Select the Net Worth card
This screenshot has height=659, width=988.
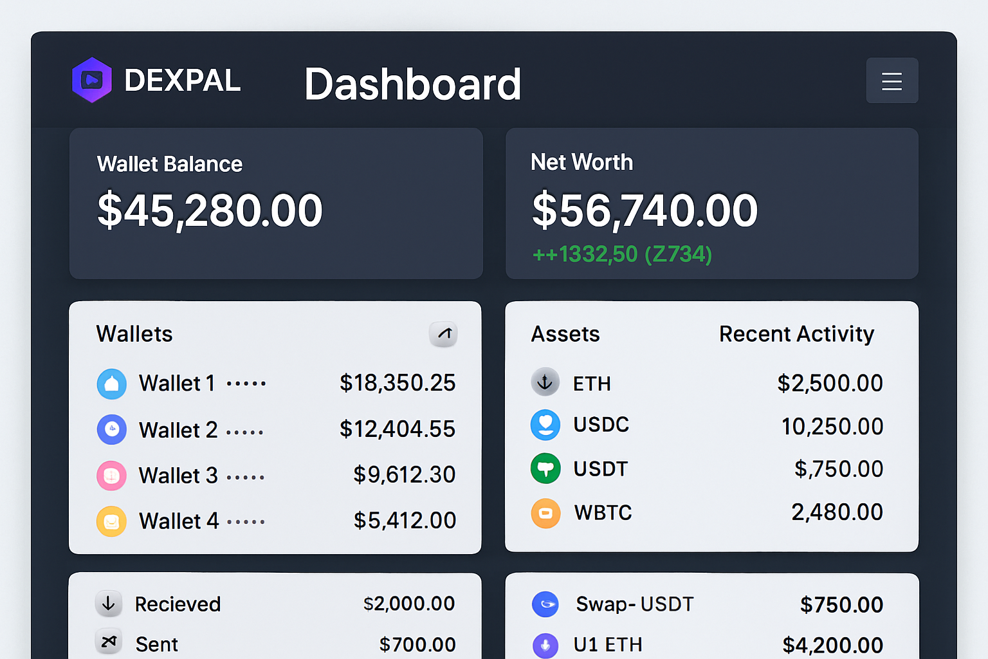click(x=711, y=204)
